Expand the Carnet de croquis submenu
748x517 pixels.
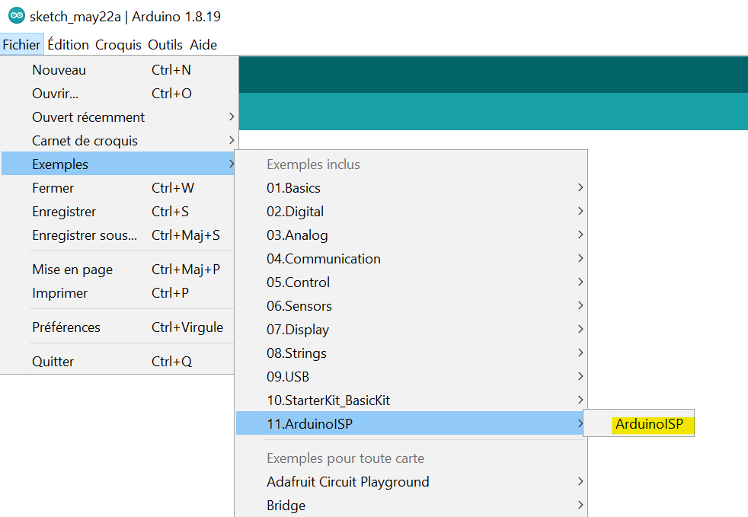(x=118, y=141)
